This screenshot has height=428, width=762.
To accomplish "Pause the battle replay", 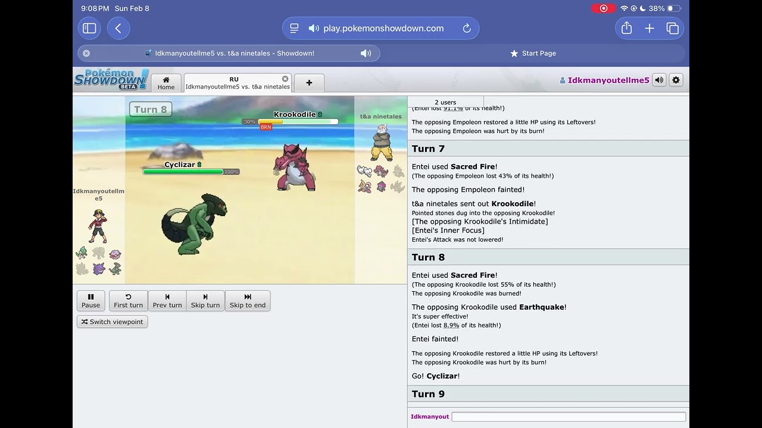I will pyautogui.click(x=90, y=300).
